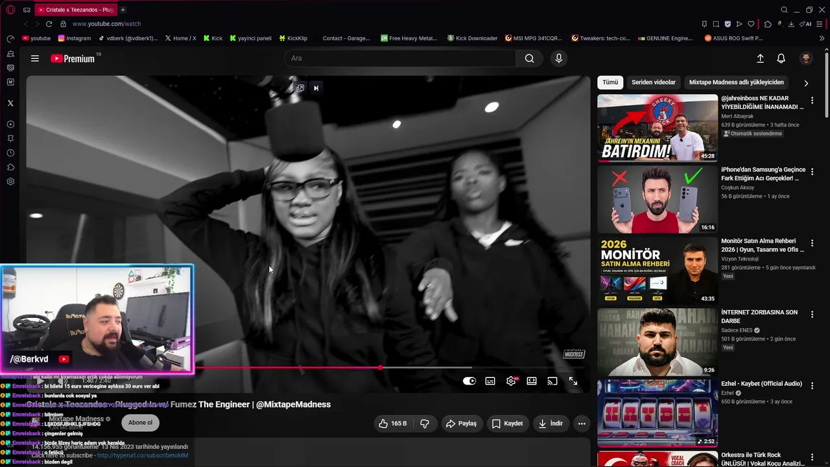Open options for Orkestra ile Türk Rock video
Viewport: 830px width, 467px height.
click(812, 457)
